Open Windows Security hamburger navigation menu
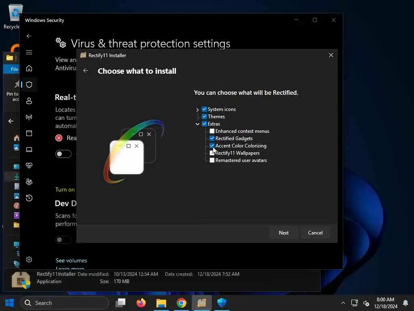The image size is (414, 311). point(29,52)
